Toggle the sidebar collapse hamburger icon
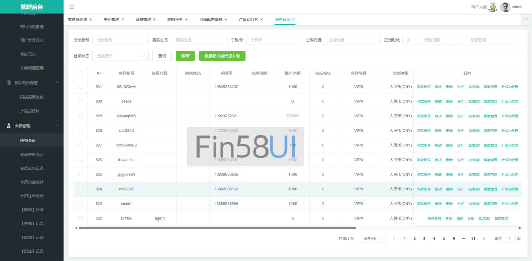 (x=72, y=7)
